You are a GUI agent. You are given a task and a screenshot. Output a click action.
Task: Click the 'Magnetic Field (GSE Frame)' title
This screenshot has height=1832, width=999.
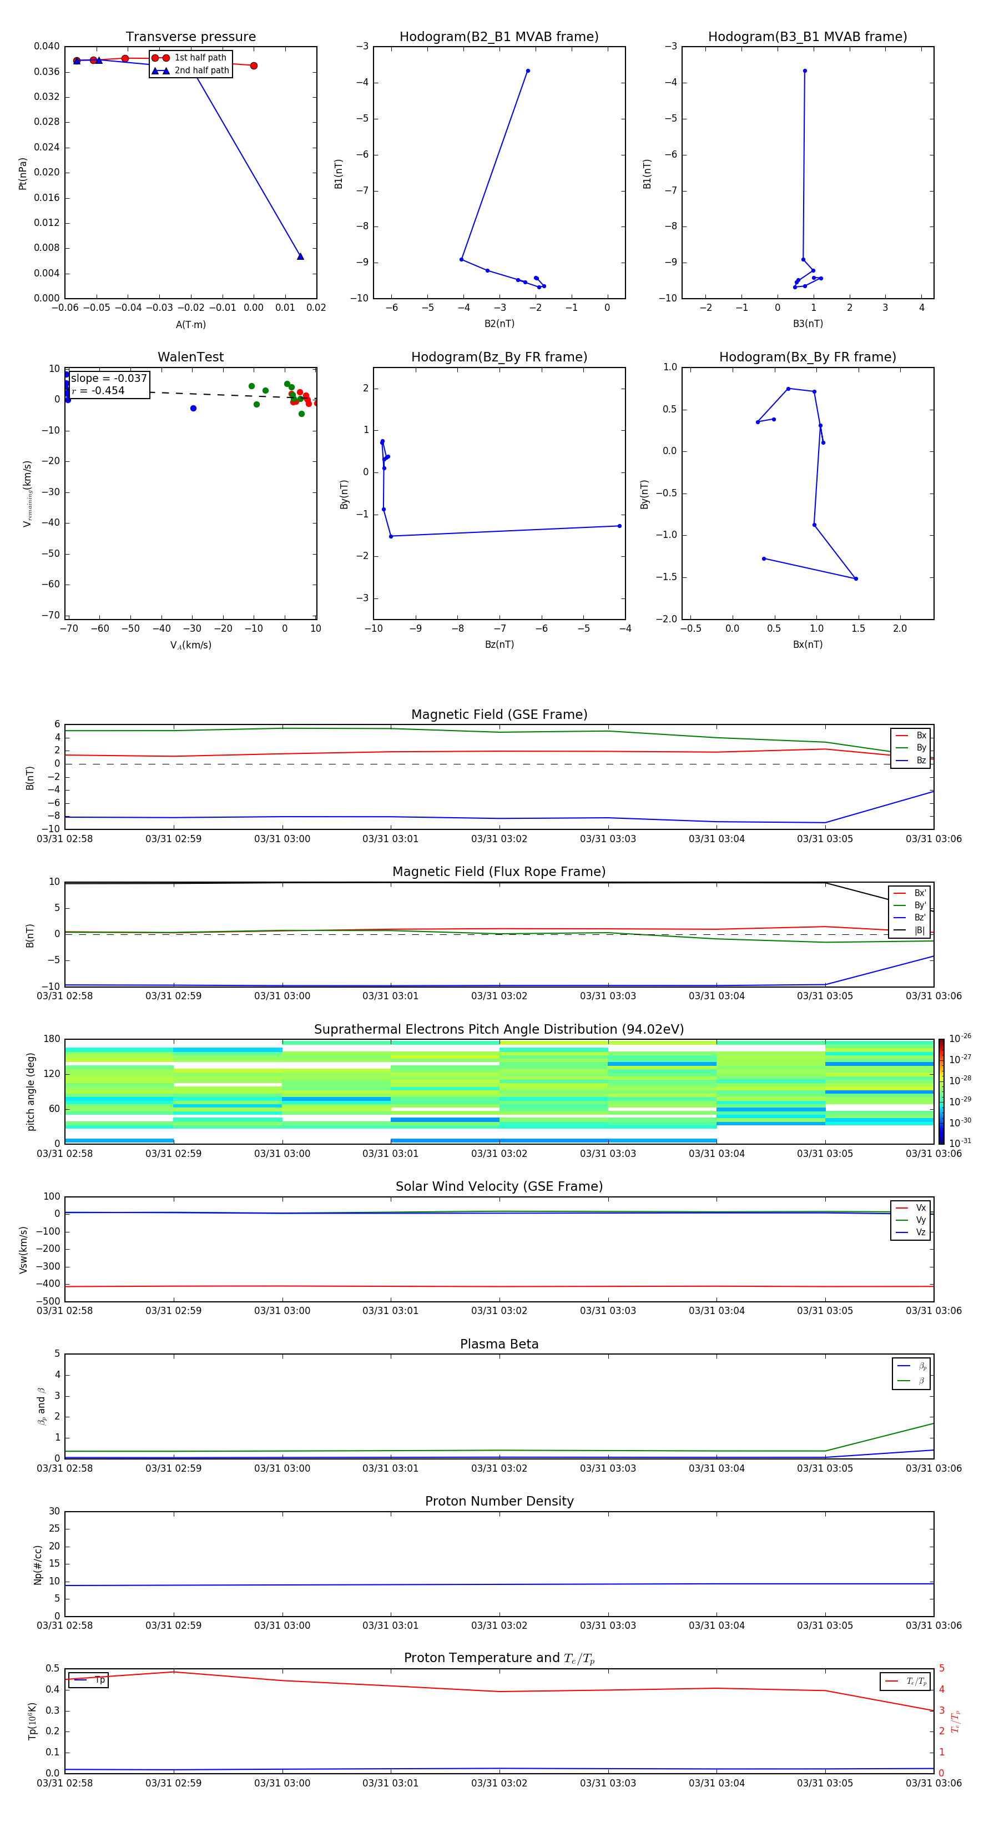(499, 714)
